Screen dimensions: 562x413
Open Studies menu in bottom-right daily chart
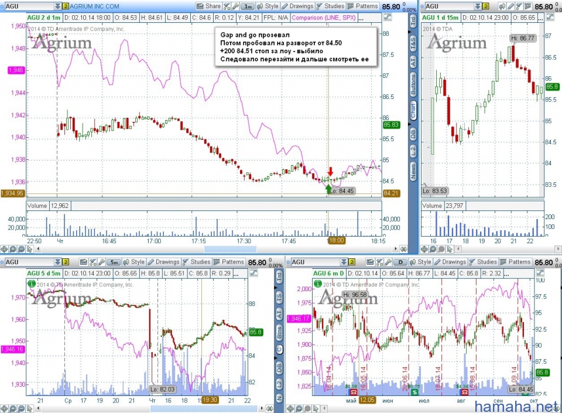point(483,262)
